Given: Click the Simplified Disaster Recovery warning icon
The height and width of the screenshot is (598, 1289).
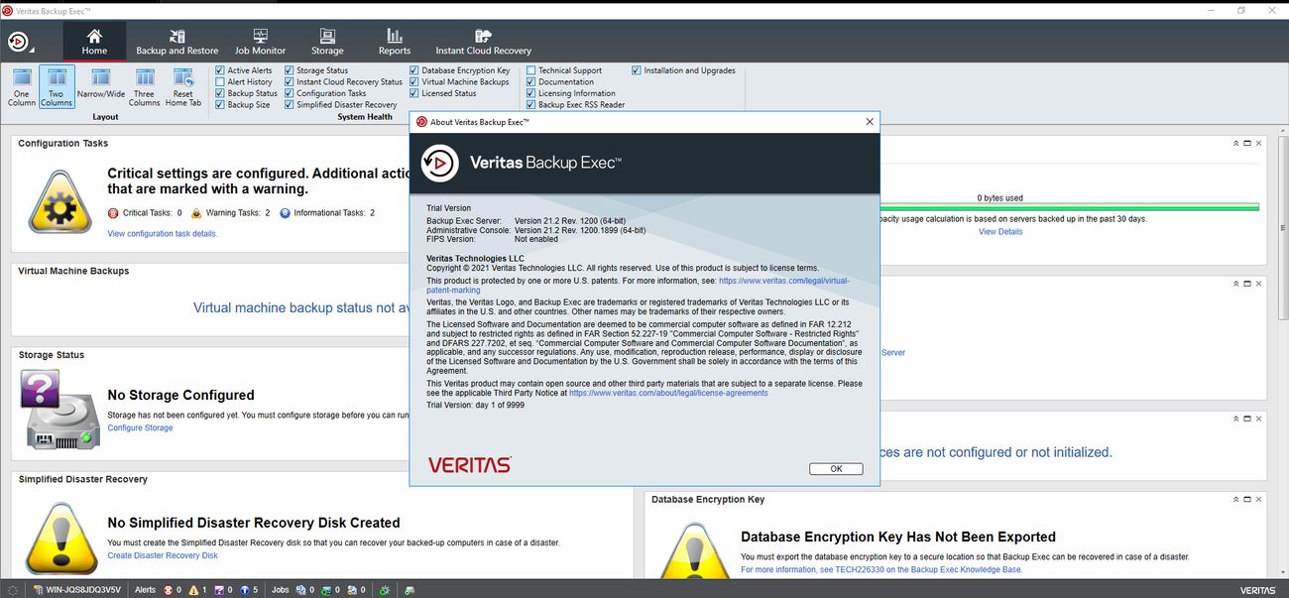Looking at the screenshot, I should 59,539.
